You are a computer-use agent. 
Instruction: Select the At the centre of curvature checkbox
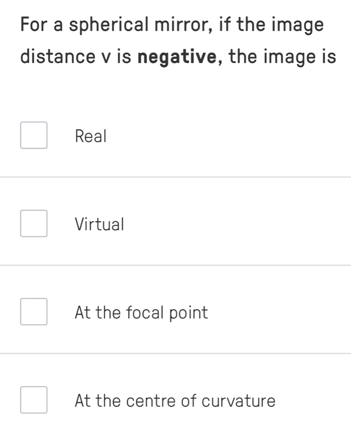(x=33, y=400)
